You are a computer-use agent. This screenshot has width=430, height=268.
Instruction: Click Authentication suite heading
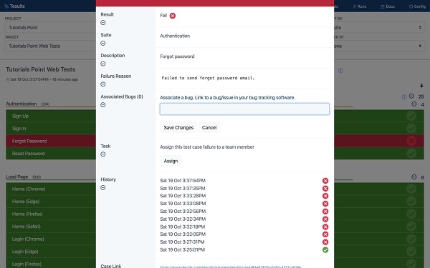(21, 104)
